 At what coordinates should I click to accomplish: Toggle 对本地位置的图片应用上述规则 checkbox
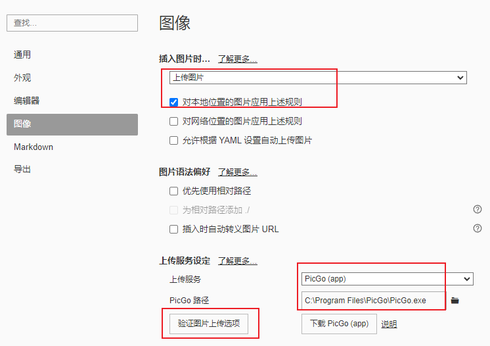coord(174,102)
